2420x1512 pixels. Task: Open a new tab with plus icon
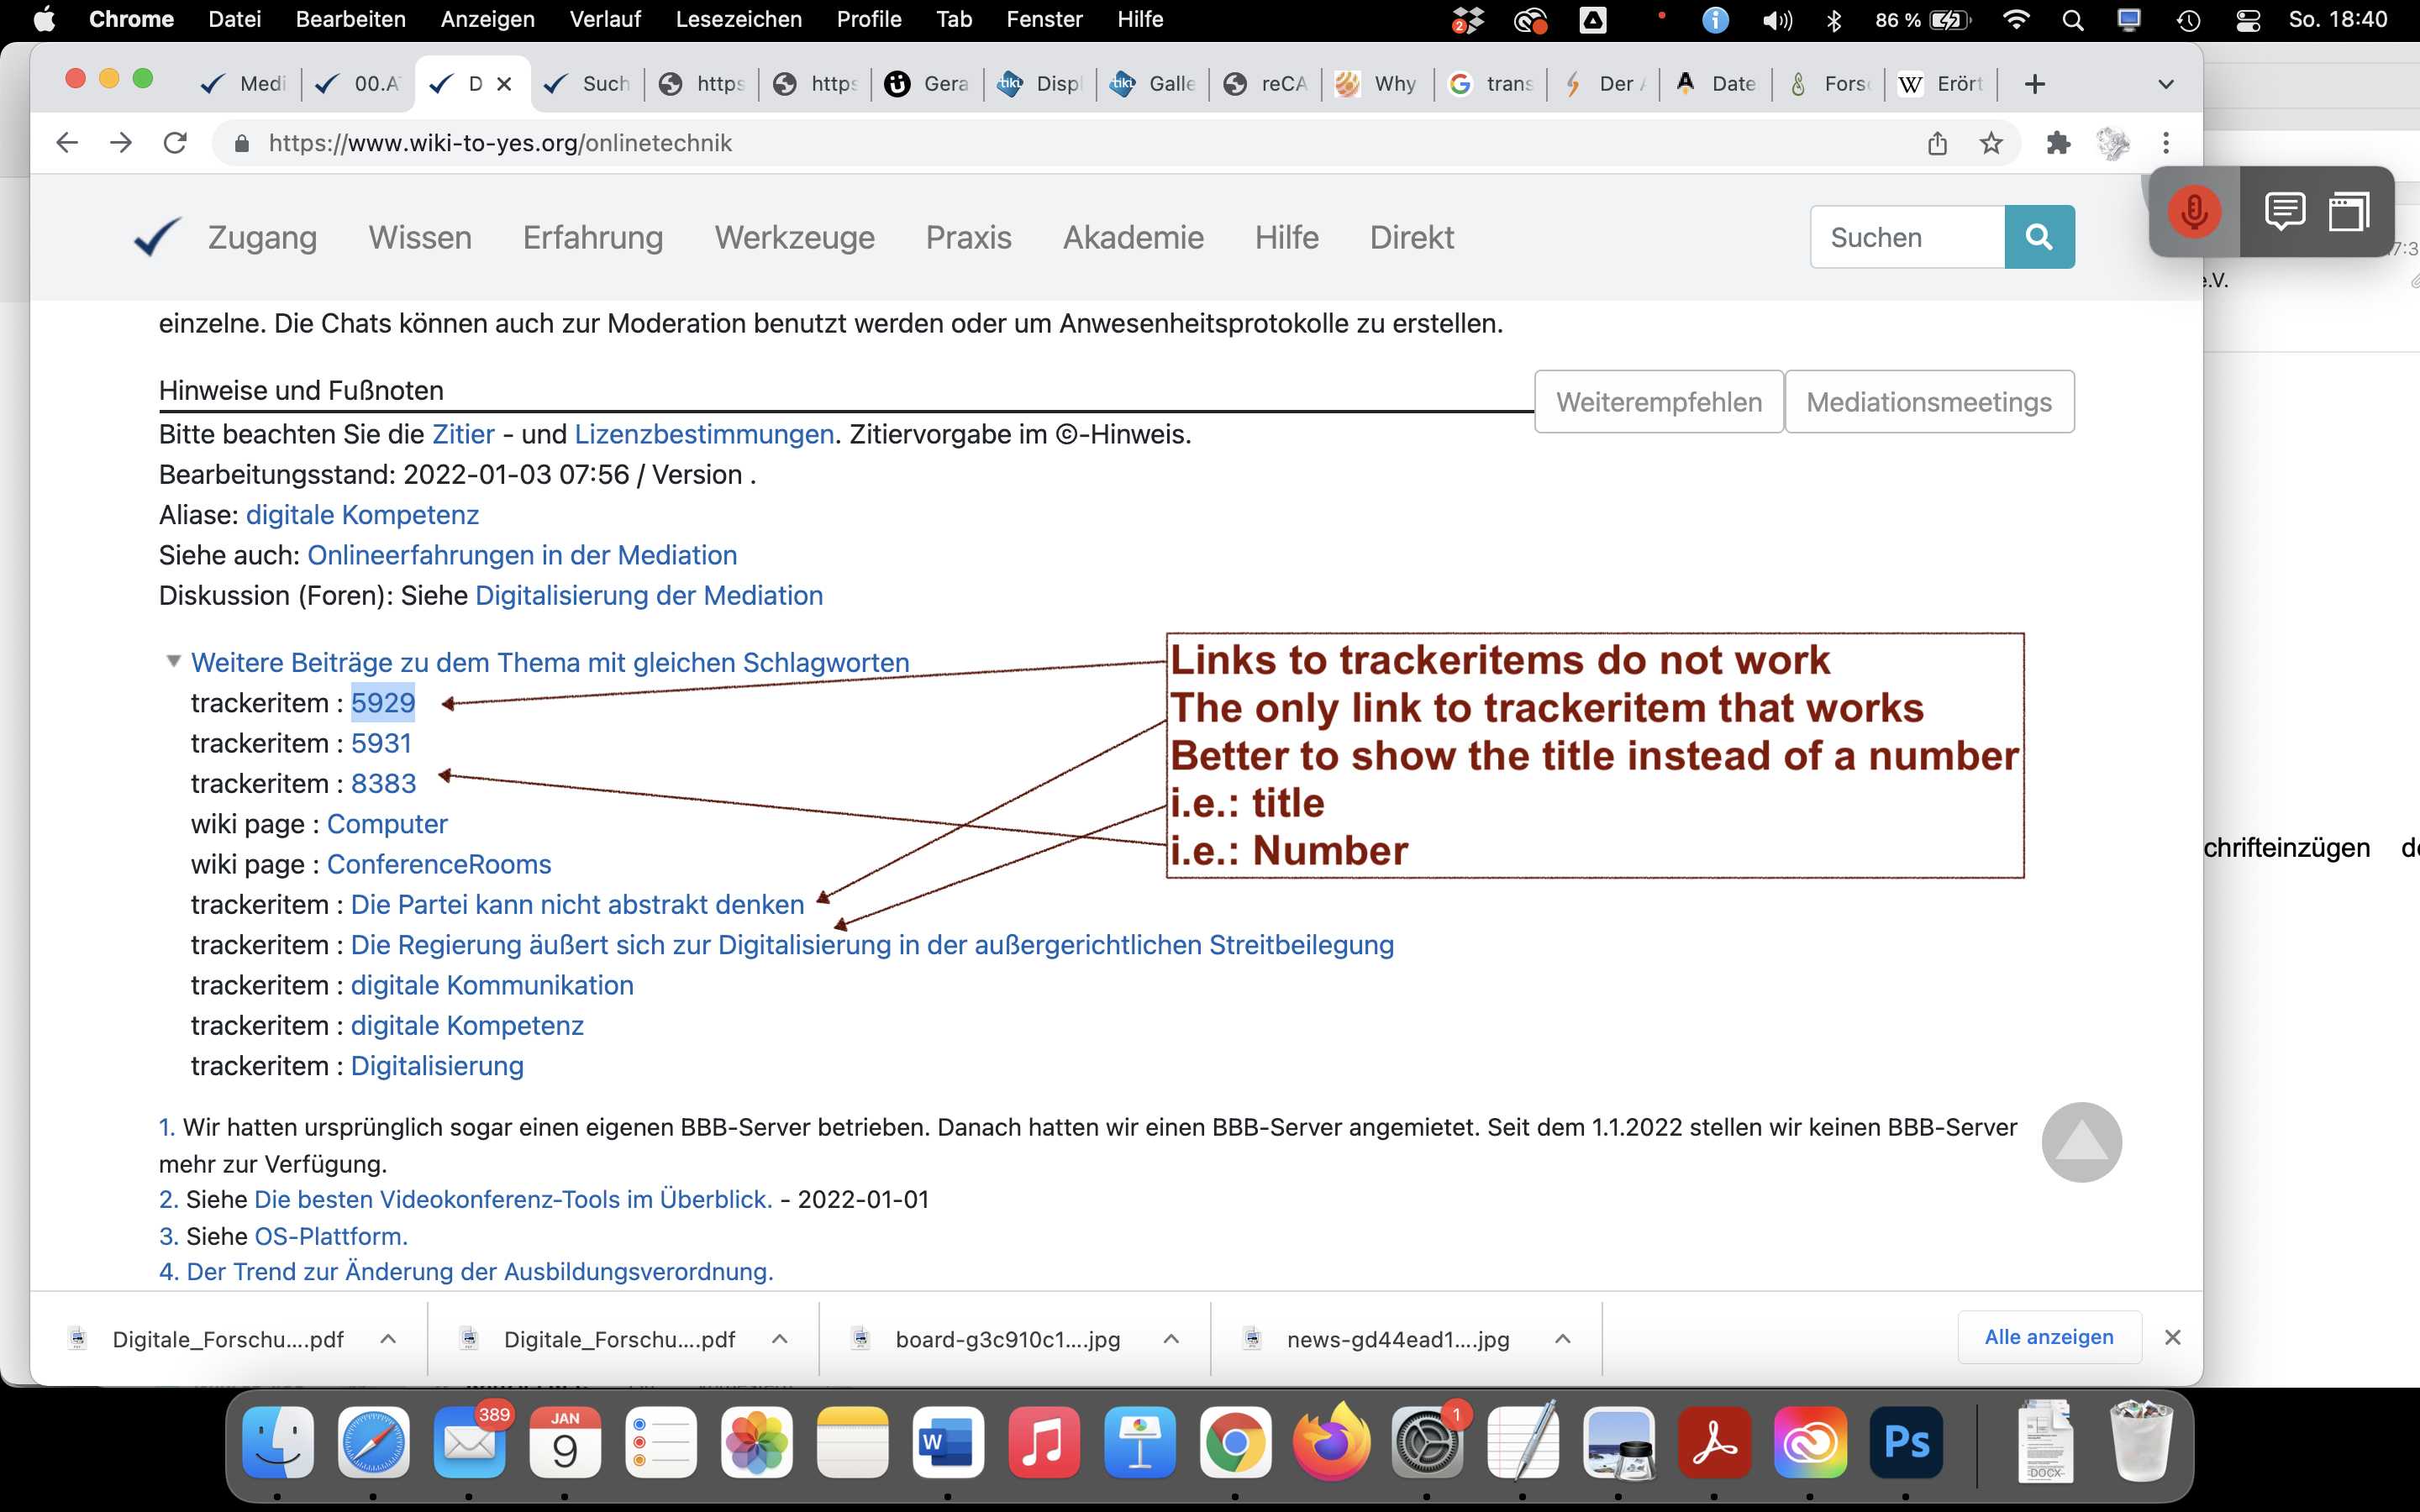coord(2034,84)
